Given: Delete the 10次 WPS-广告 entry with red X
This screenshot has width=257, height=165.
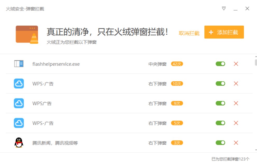Looking at the screenshot, I should (236, 84).
